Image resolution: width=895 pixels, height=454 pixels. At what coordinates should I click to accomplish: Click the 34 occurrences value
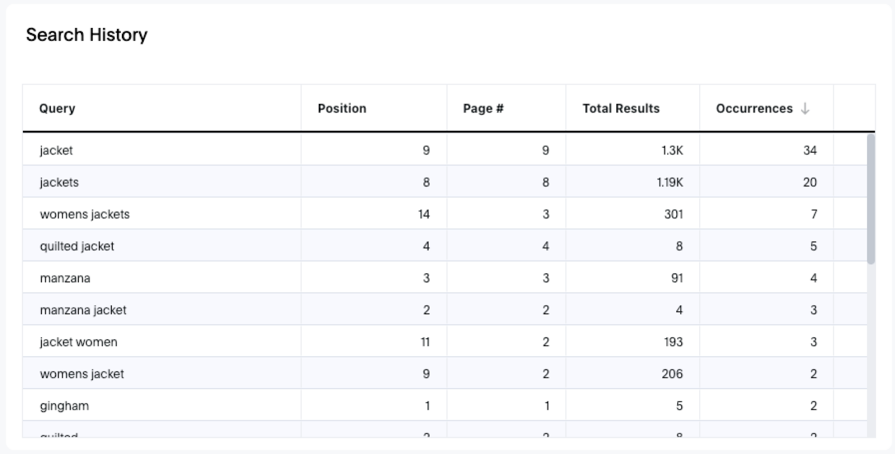click(809, 150)
